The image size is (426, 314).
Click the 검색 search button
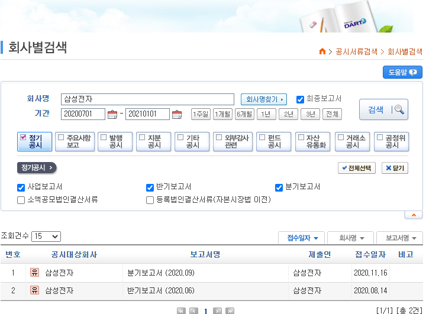383,109
